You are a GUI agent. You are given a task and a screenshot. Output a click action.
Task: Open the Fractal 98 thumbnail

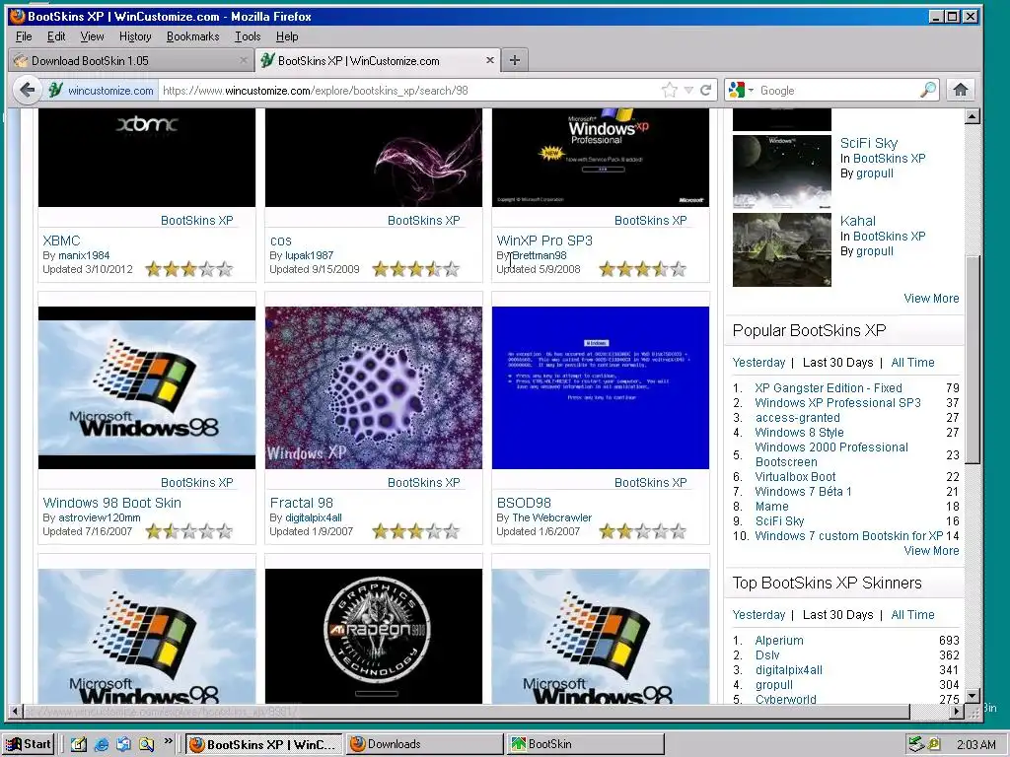pos(374,387)
